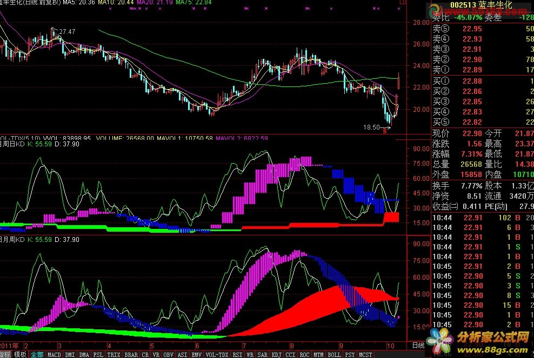The image size is (534, 358).
Task: Choose the VR indicator tab
Action: pos(156,354)
